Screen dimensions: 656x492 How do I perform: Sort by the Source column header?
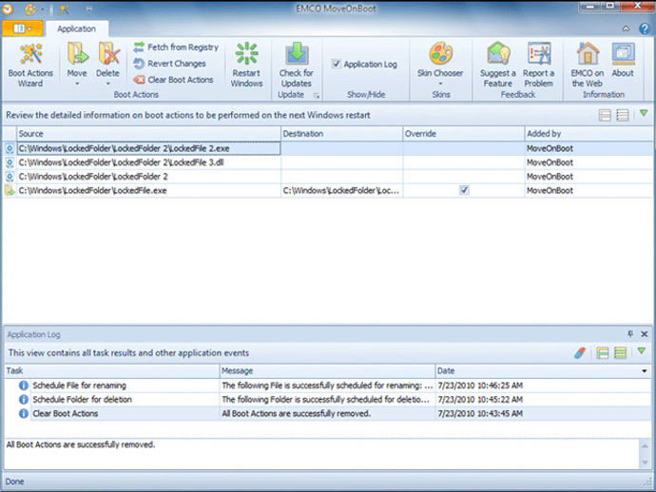pyautogui.click(x=148, y=134)
